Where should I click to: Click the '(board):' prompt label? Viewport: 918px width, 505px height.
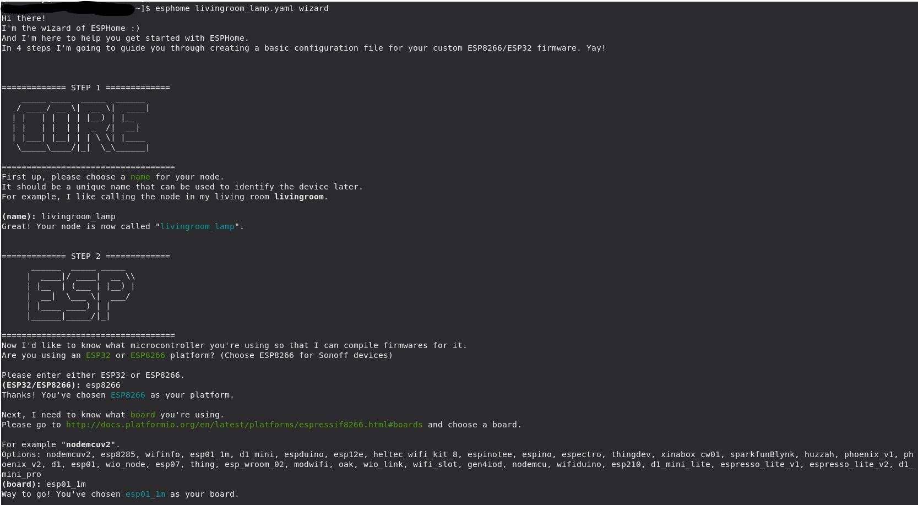(21, 484)
